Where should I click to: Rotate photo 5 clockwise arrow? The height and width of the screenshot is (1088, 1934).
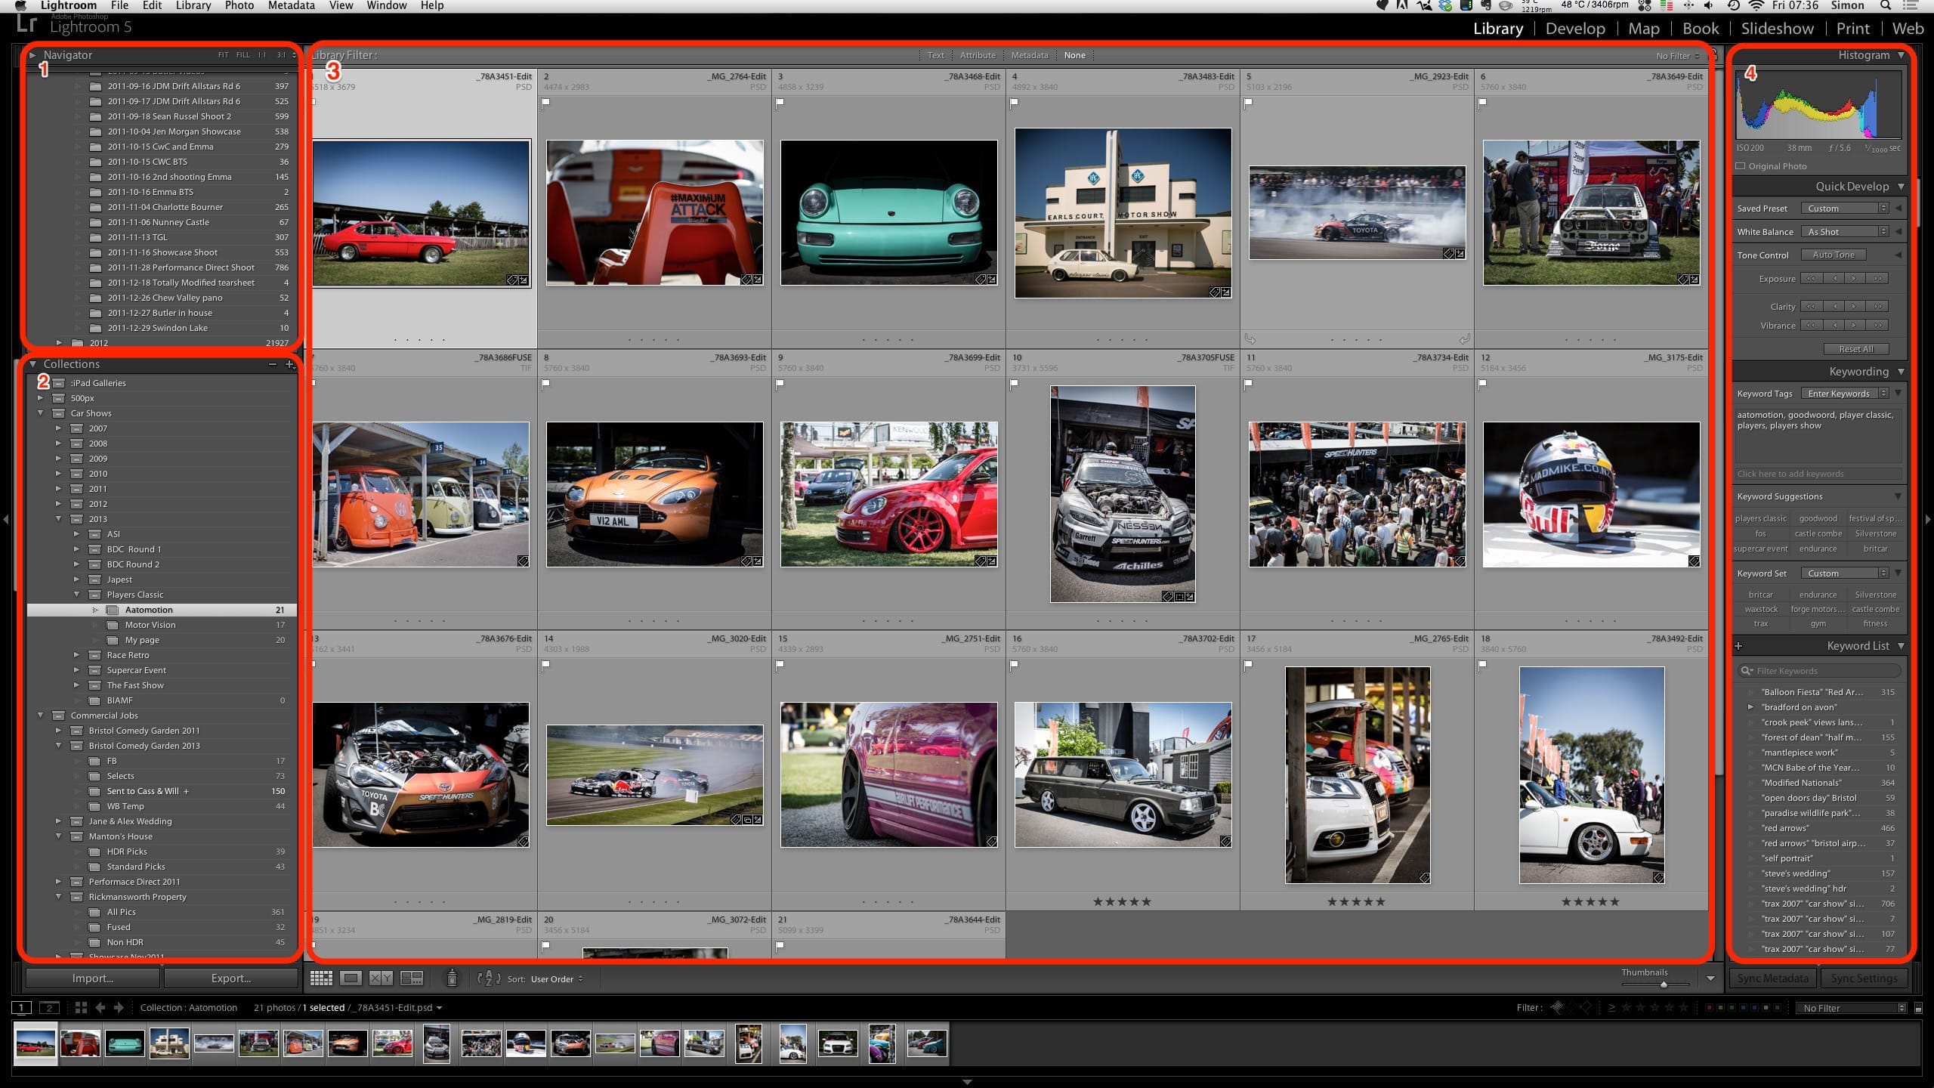click(x=1464, y=338)
